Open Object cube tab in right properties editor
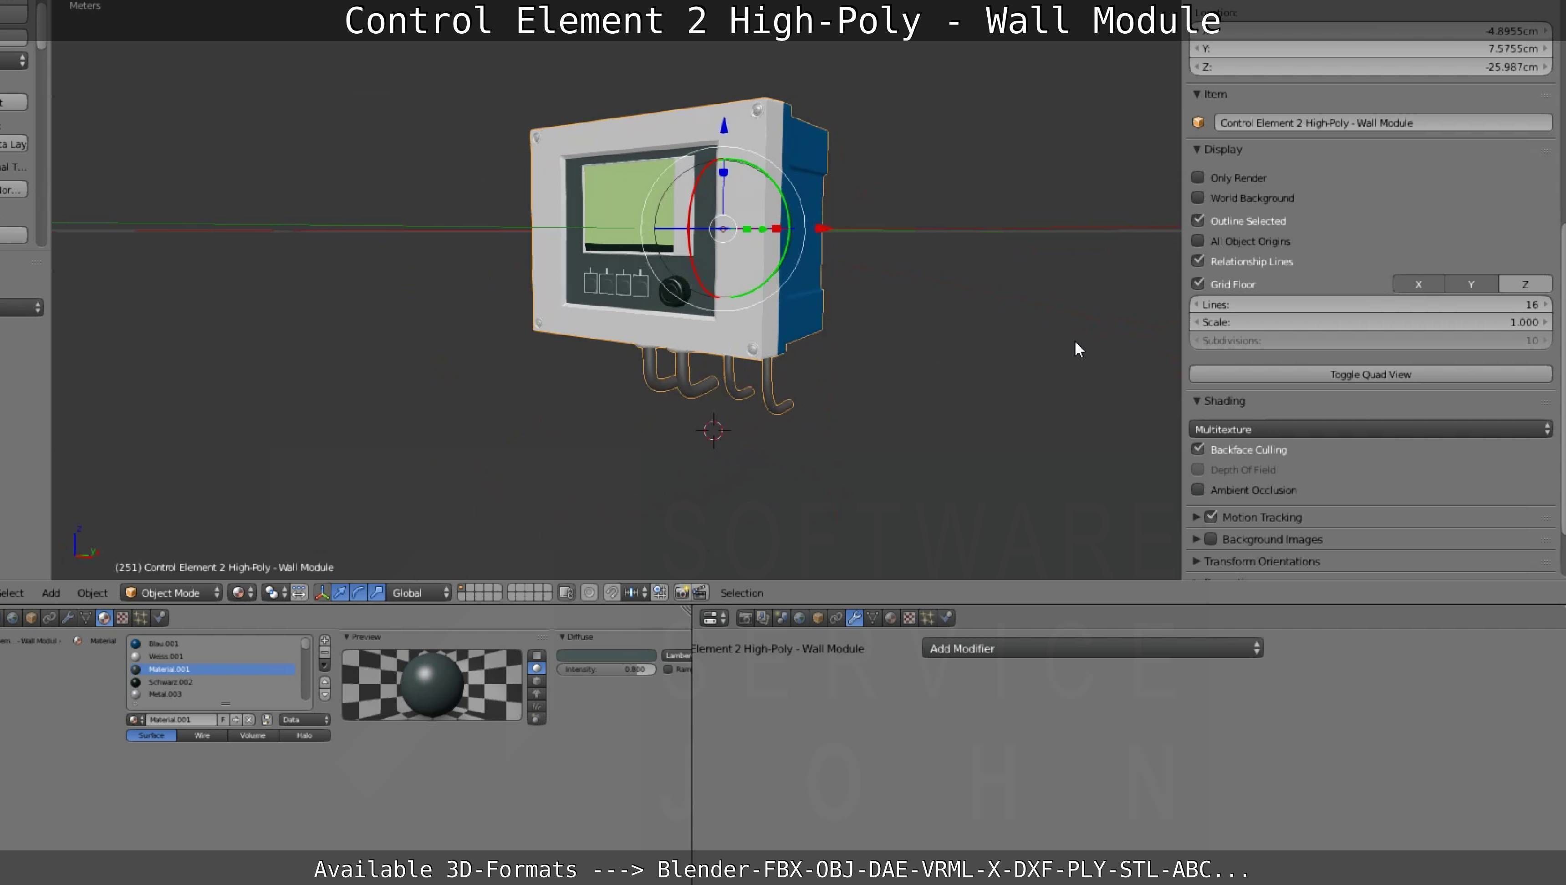This screenshot has width=1566, height=885. [818, 618]
